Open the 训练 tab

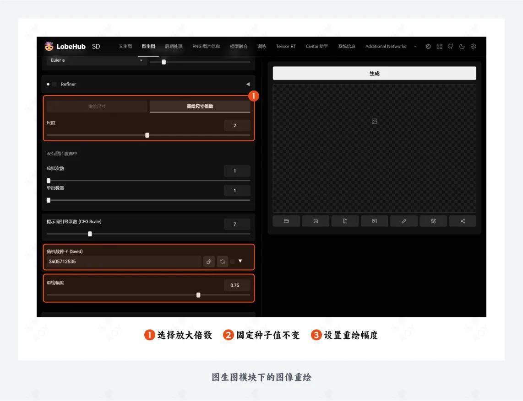[x=262, y=46]
